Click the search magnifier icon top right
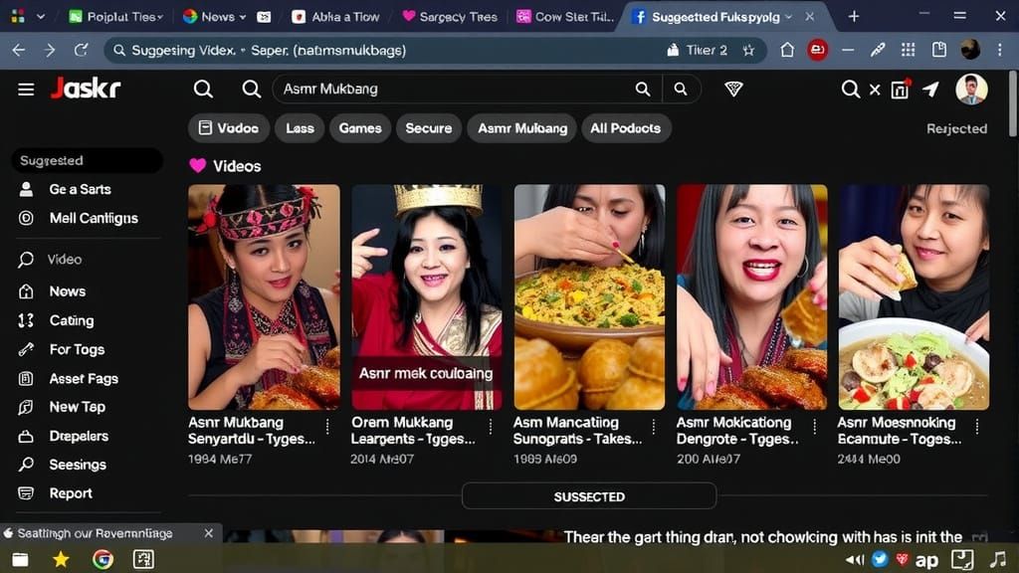The width and height of the screenshot is (1019, 573). tap(851, 89)
